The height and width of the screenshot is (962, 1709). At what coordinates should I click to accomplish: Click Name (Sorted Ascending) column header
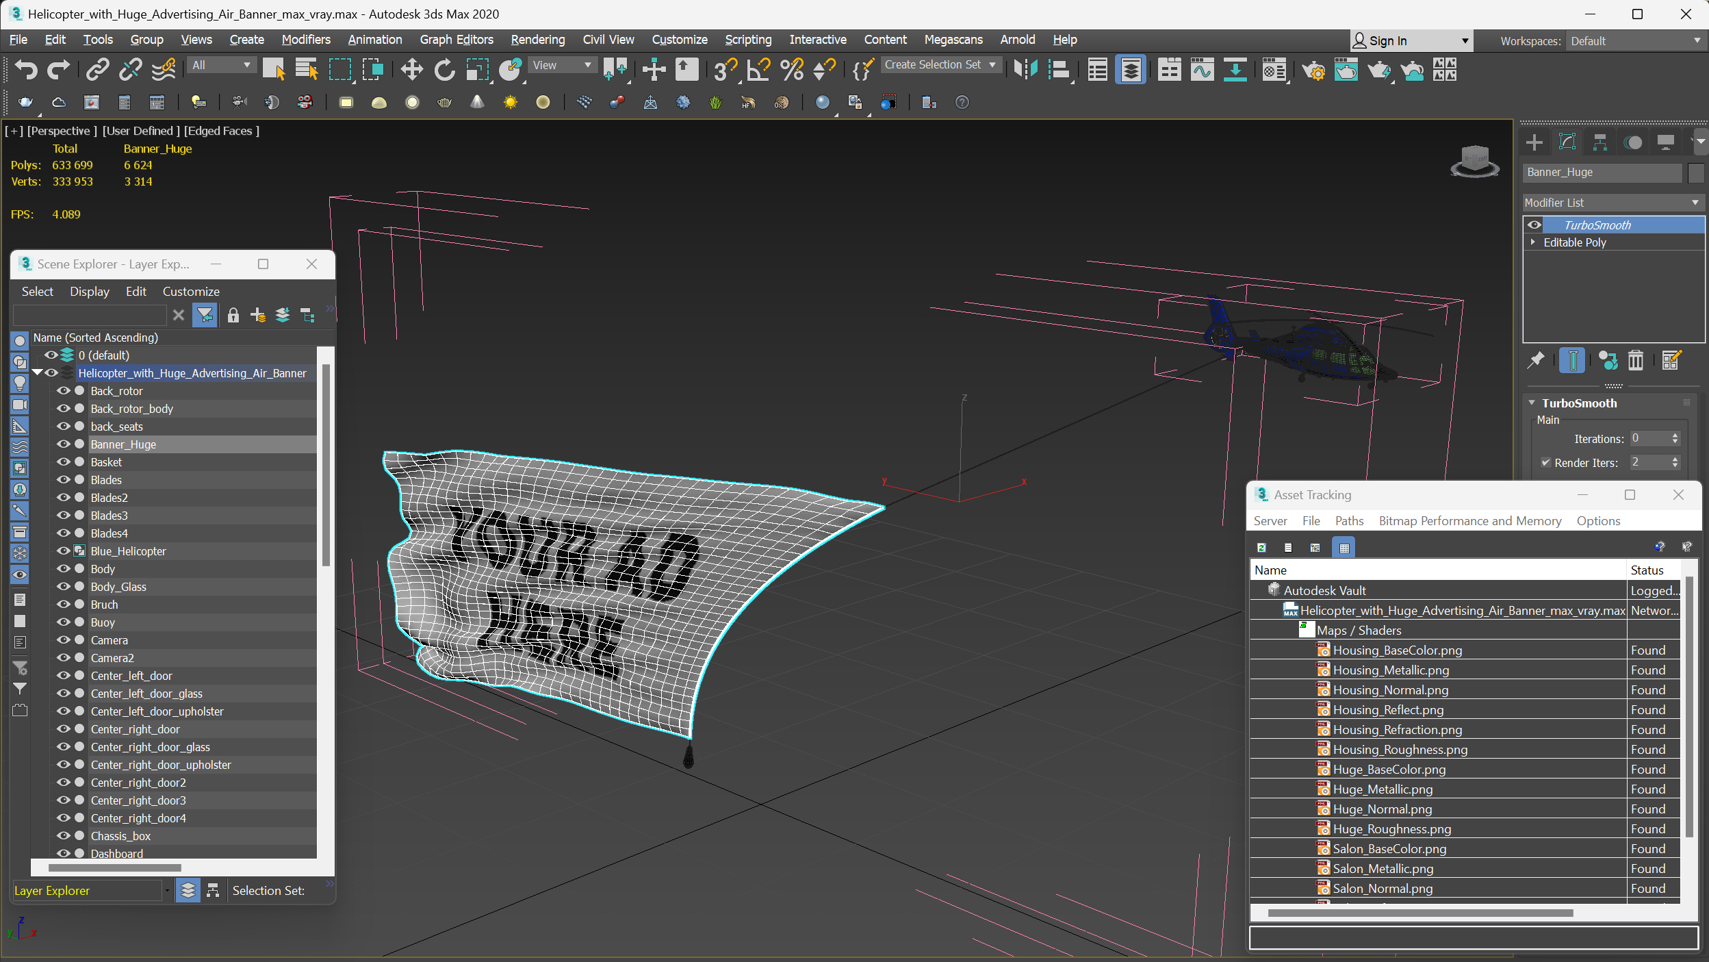95,338
